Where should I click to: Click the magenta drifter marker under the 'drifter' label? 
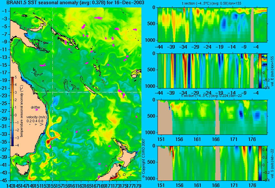tap(37, 110)
